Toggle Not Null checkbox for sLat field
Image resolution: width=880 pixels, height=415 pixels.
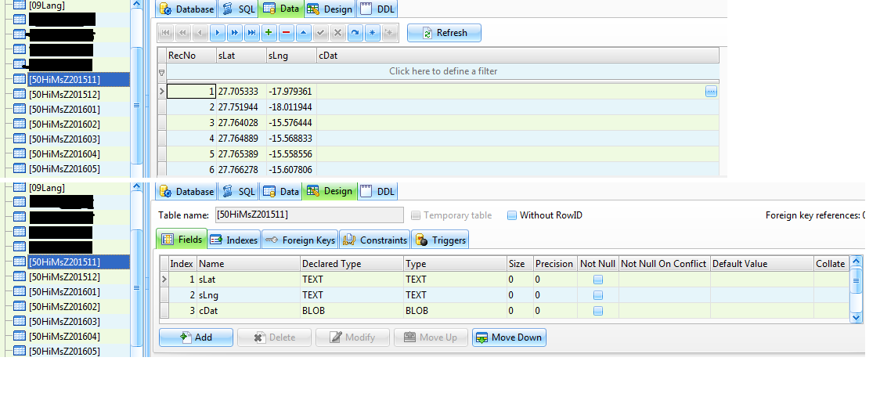(598, 280)
